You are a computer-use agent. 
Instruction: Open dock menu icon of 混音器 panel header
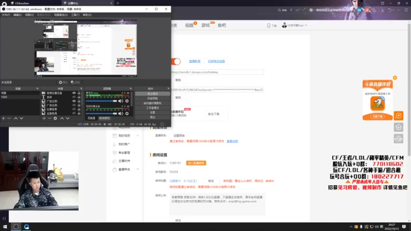130,89
